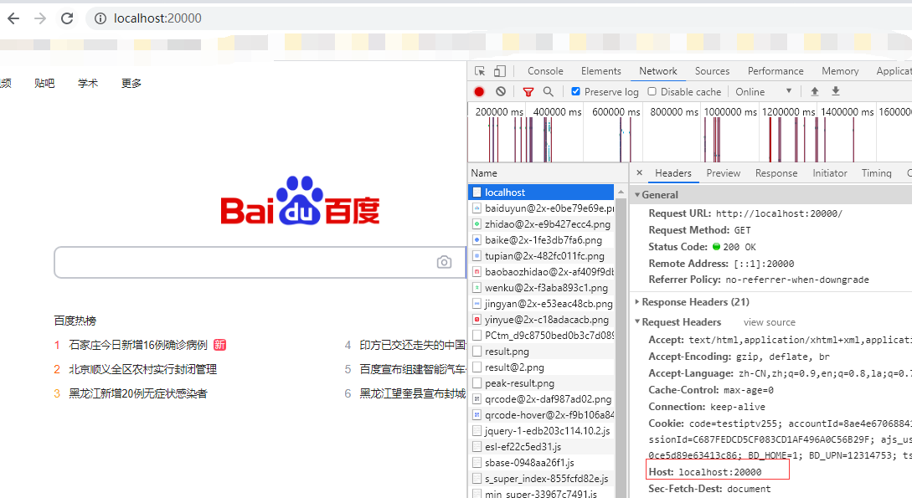The height and width of the screenshot is (498, 912).
Task: Select wenku@2x-f3aba893c1.png request
Action: tap(541, 288)
